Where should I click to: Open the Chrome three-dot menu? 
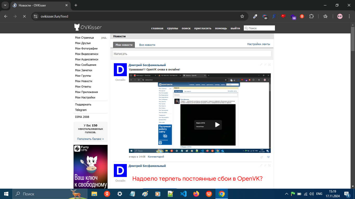tap(349, 16)
